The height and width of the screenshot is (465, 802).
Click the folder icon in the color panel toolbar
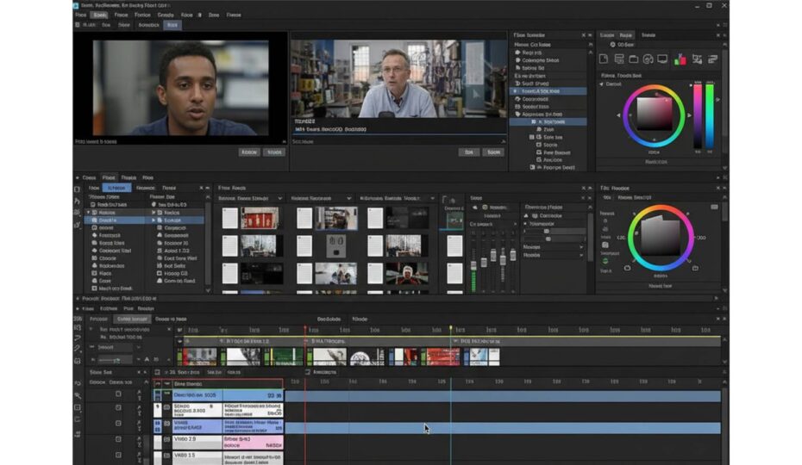(634, 59)
